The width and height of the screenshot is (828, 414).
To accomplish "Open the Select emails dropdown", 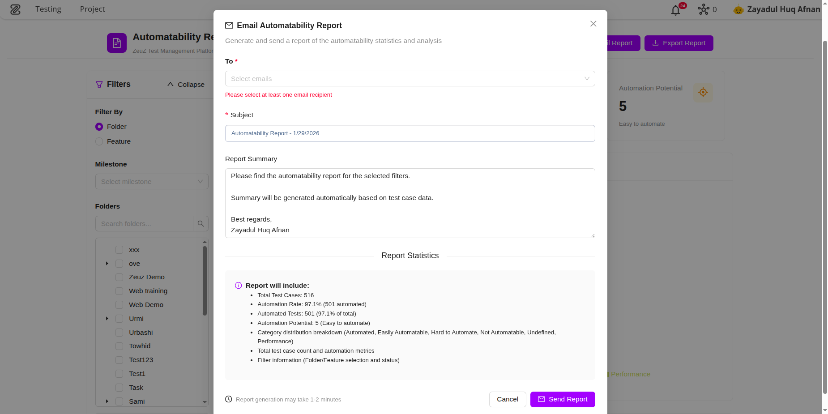I will click(x=410, y=78).
